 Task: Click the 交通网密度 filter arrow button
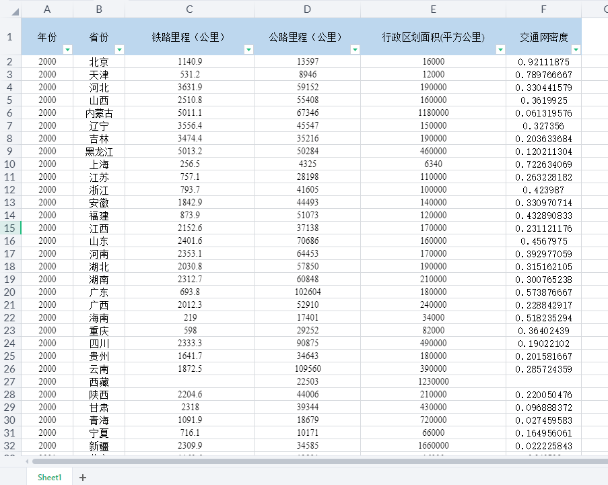[x=576, y=50]
